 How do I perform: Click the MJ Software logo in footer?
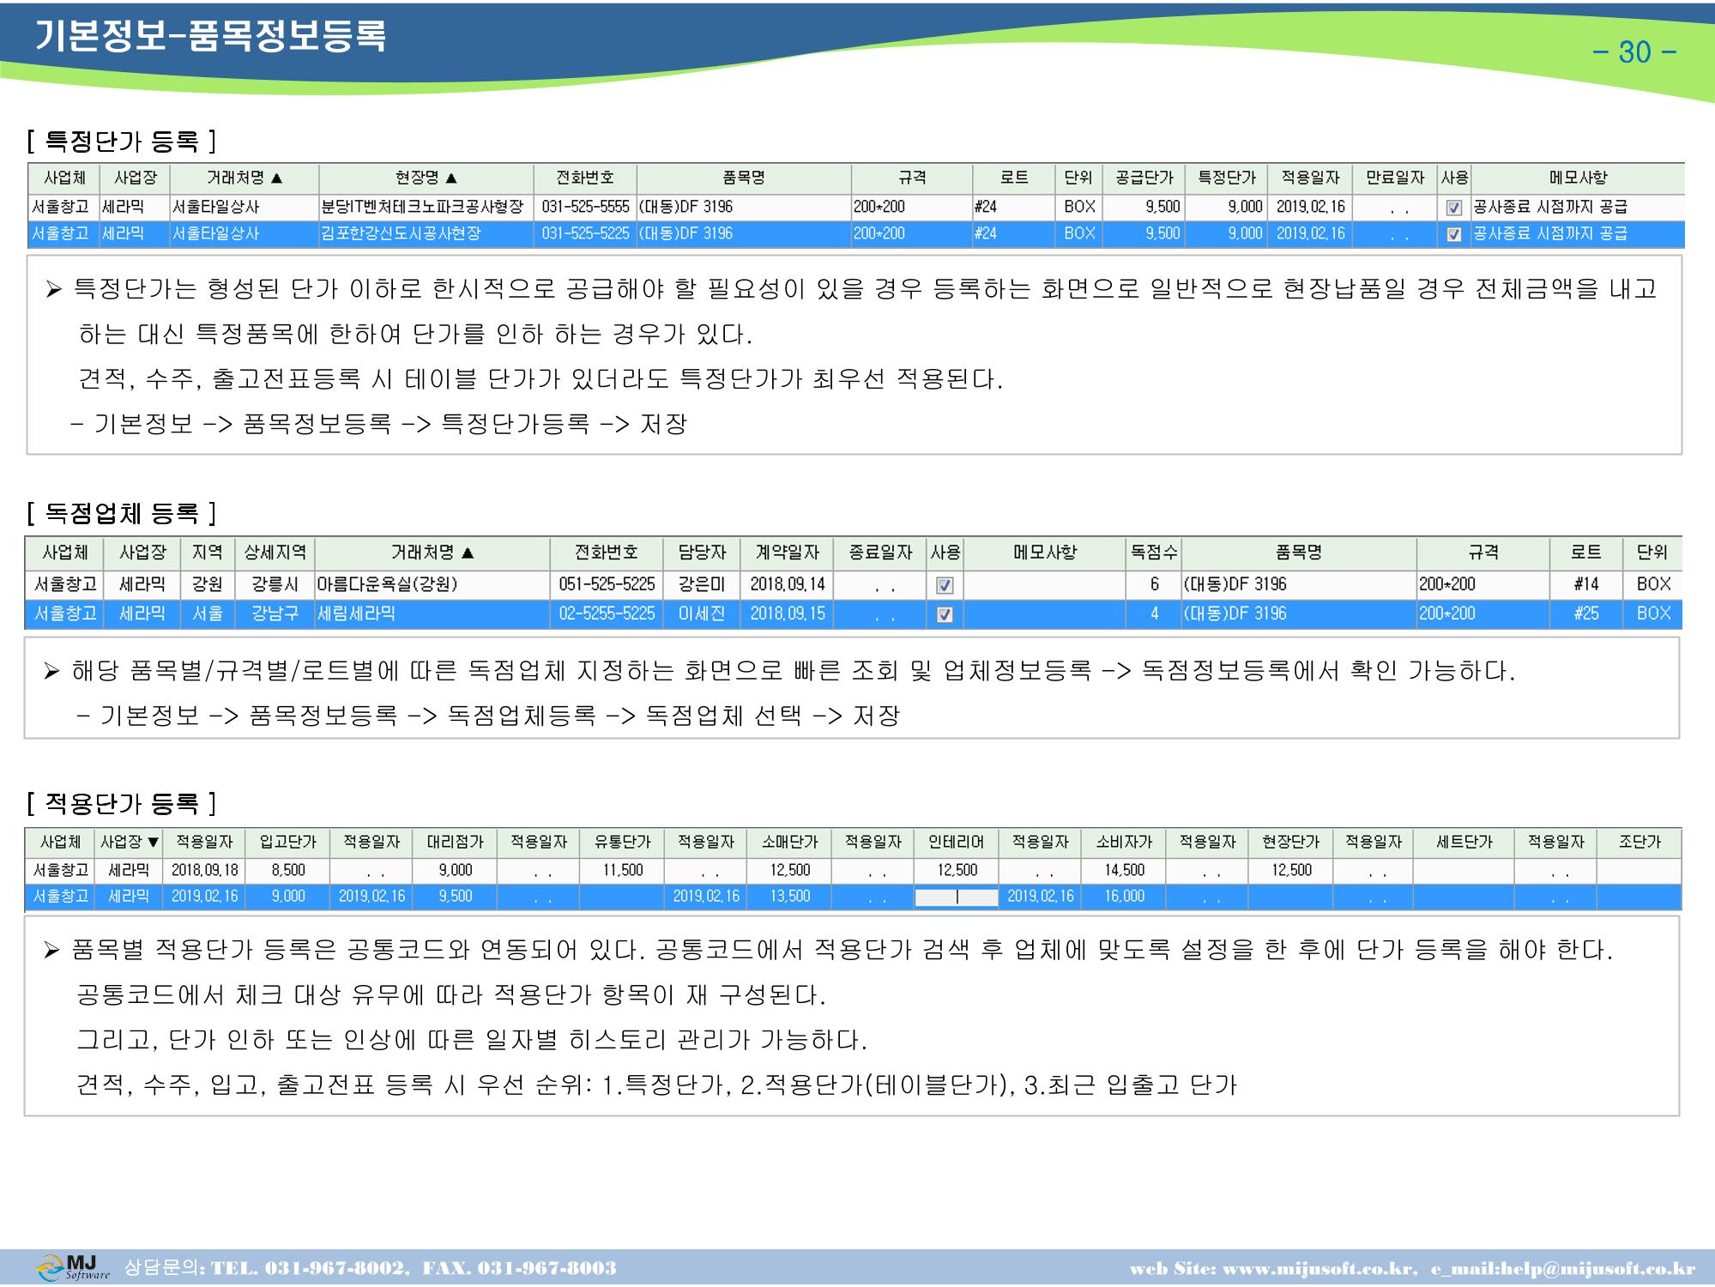click(74, 1267)
